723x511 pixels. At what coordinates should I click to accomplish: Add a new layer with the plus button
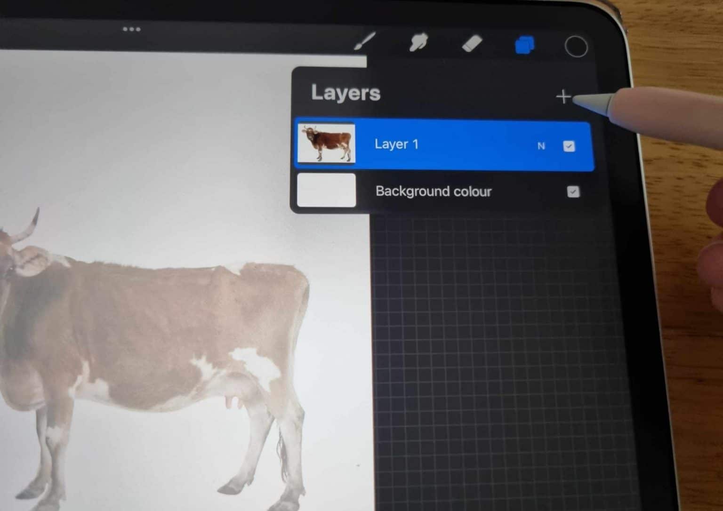point(563,96)
